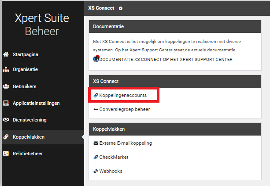Click the Relatiebeheer contact card icon
The width and height of the screenshot is (270, 186).
click(6, 154)
